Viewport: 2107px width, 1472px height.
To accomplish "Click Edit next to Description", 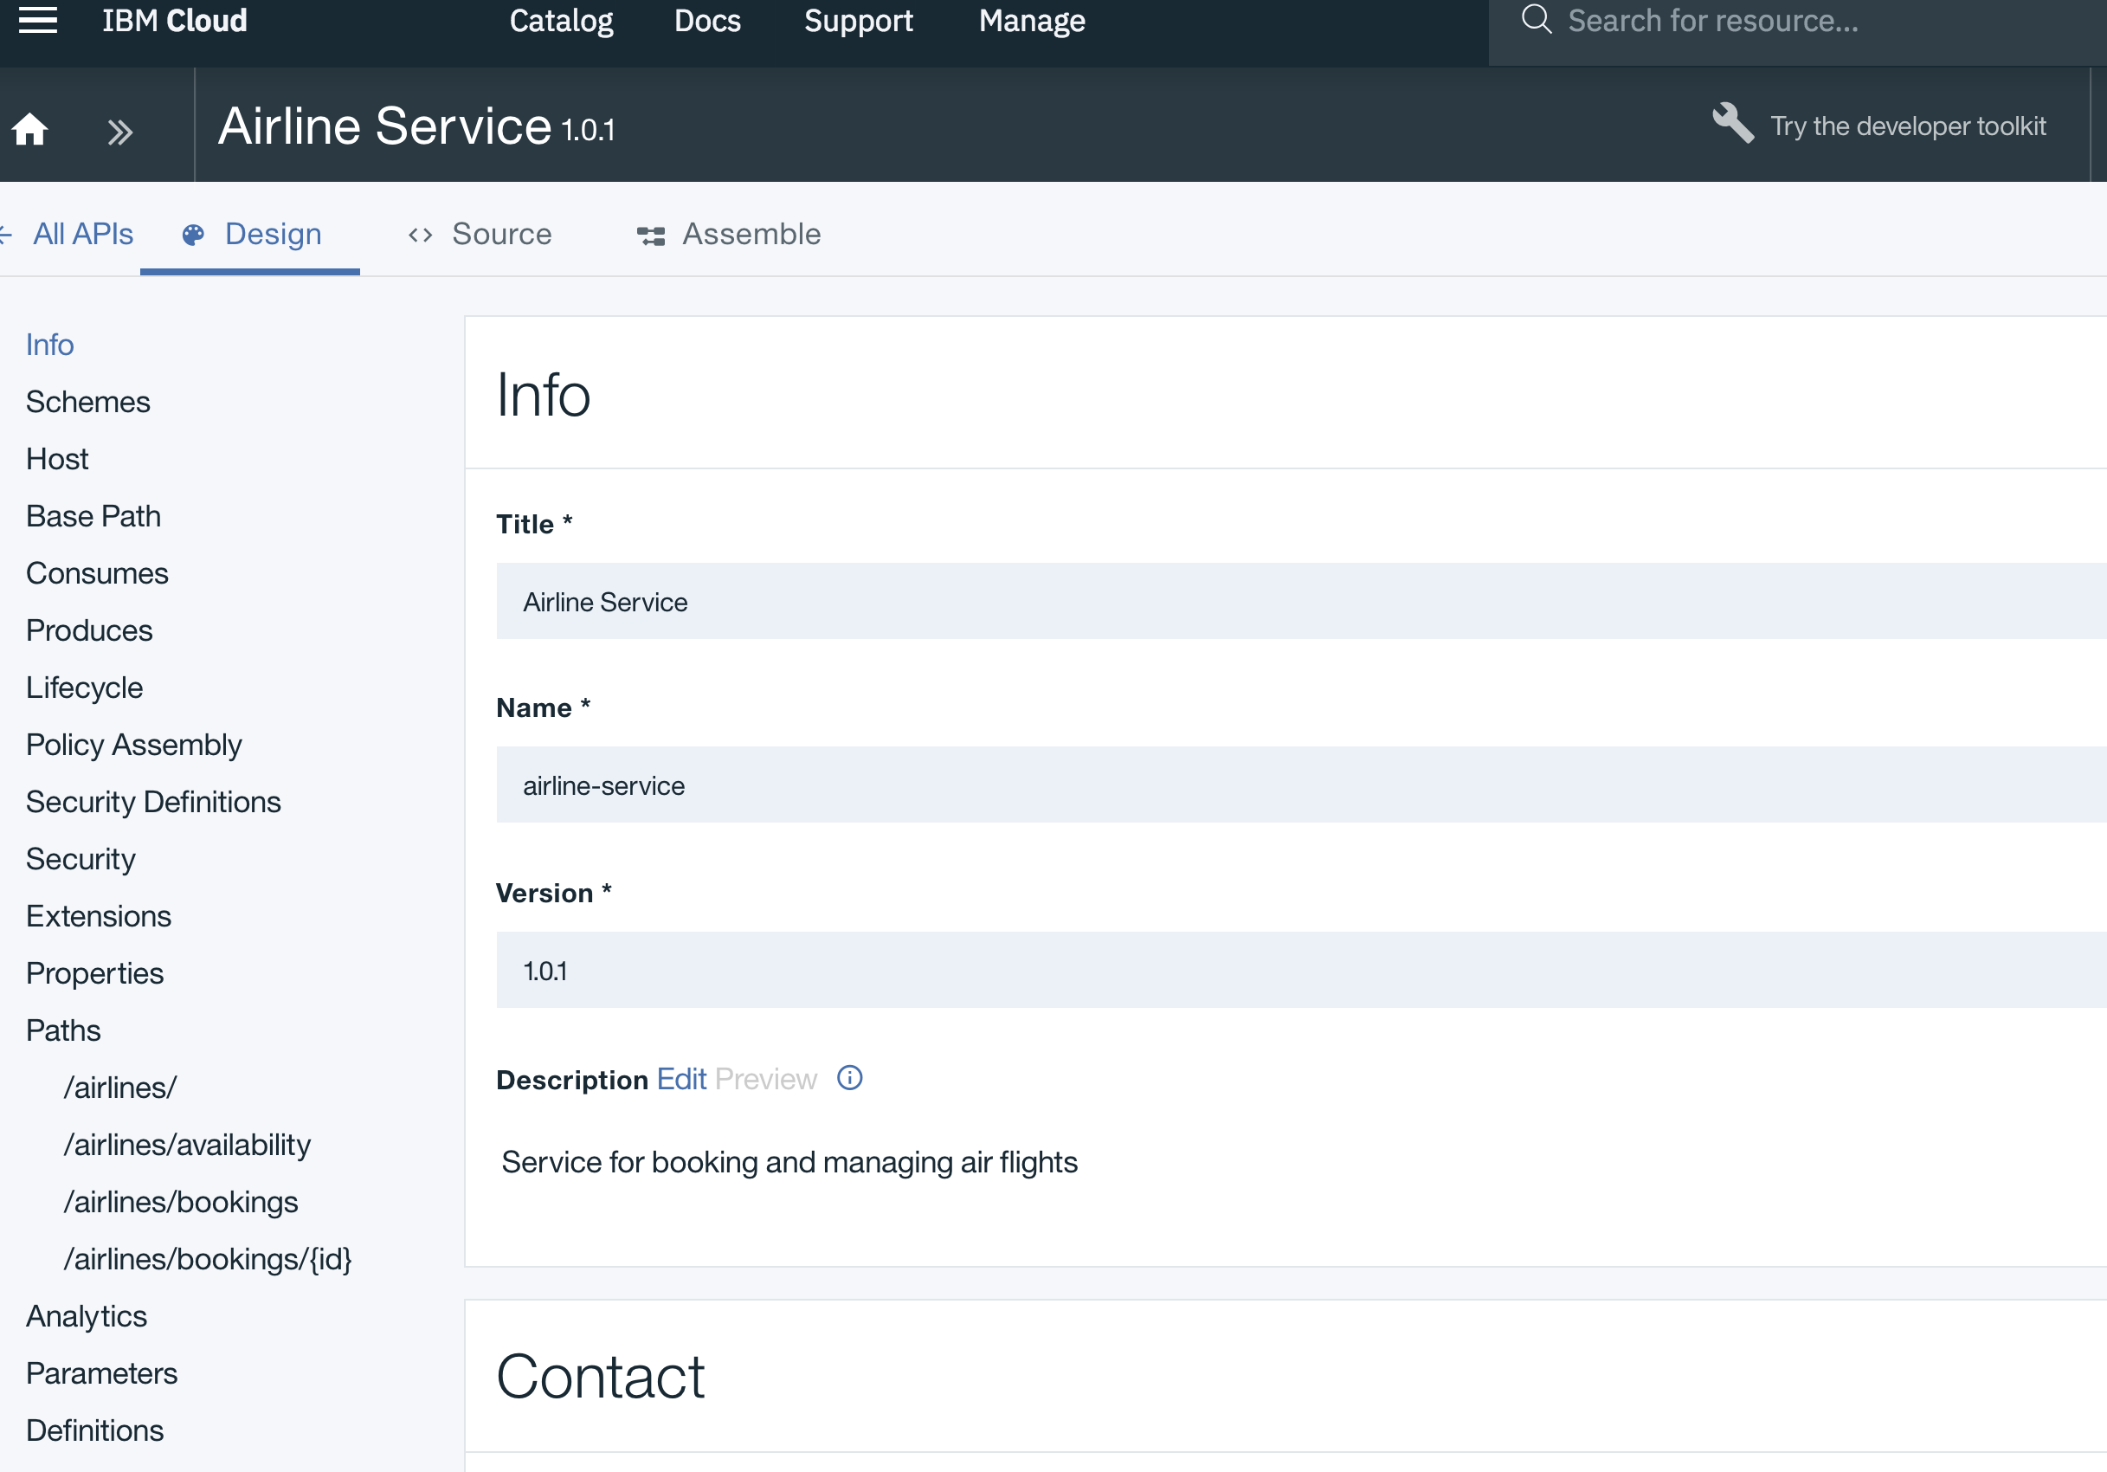I will [x=681, y=1078].
